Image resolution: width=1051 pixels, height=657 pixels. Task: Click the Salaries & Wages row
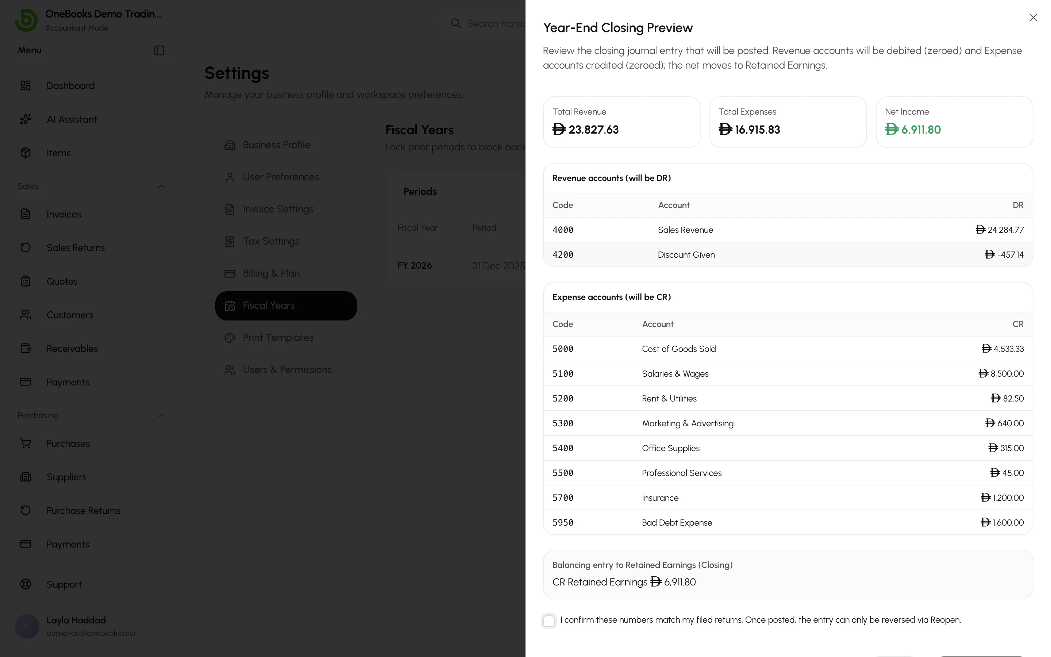788,374
